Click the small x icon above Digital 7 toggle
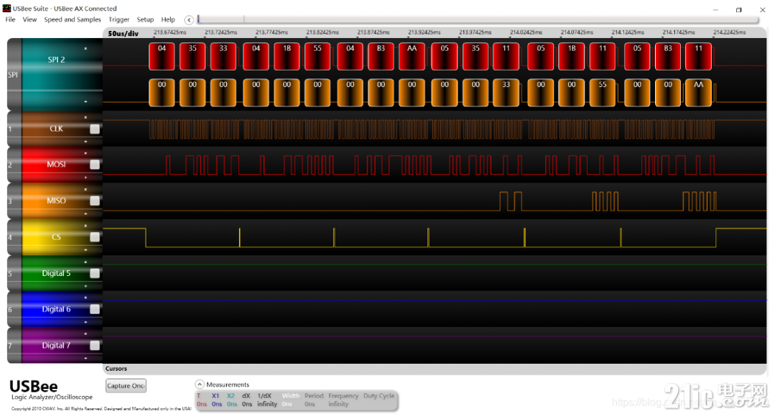775x414 pixels. click(85, 334)
